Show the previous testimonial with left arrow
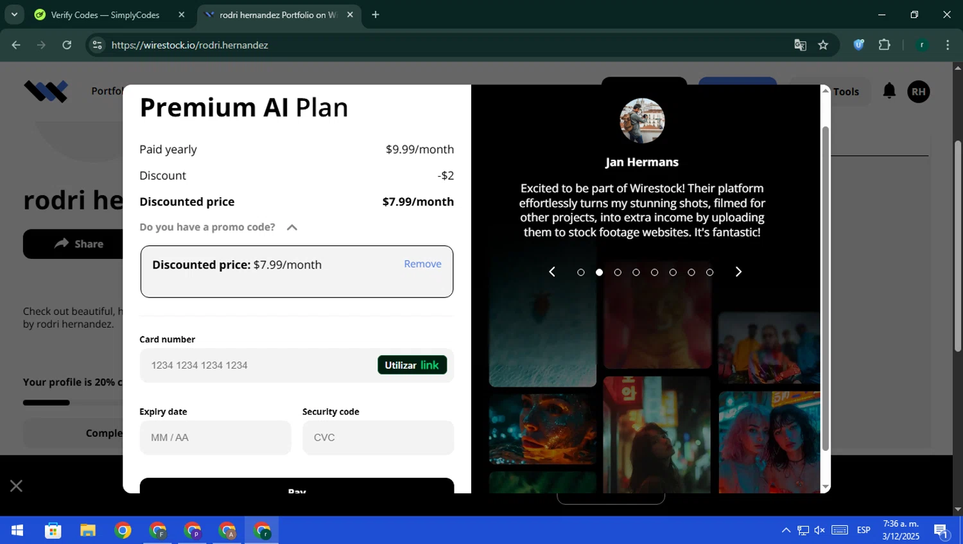The image size is (963, 544). [x=552, y=272]
